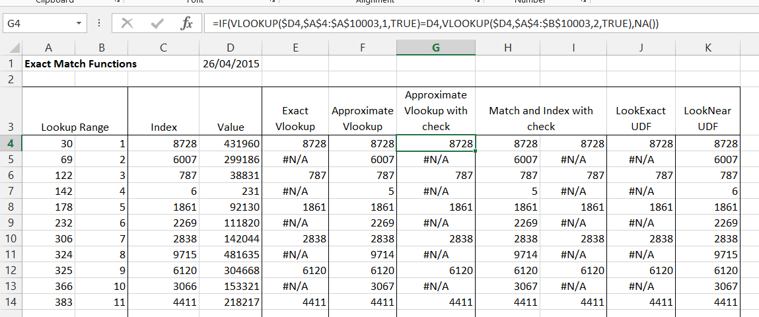The height and width of the screenshot is (317, 759).
Task: Click the three-dot name box resize handle
Action: [98, 24]
